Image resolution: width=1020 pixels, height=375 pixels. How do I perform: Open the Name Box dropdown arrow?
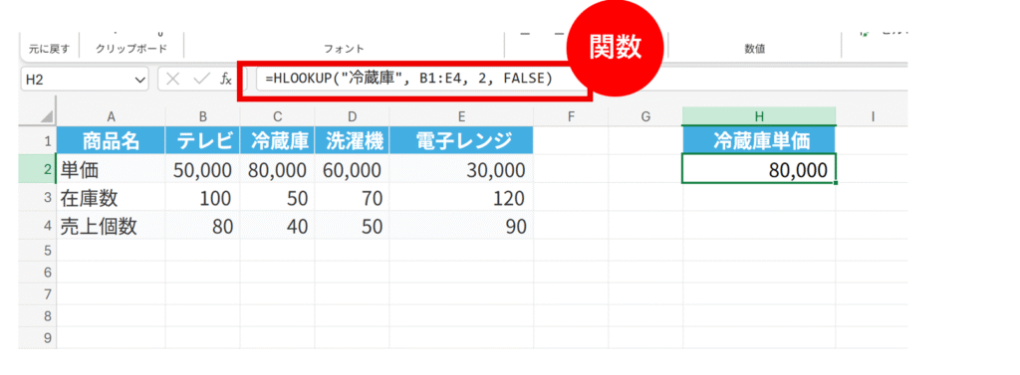click(x=139, y=80)
